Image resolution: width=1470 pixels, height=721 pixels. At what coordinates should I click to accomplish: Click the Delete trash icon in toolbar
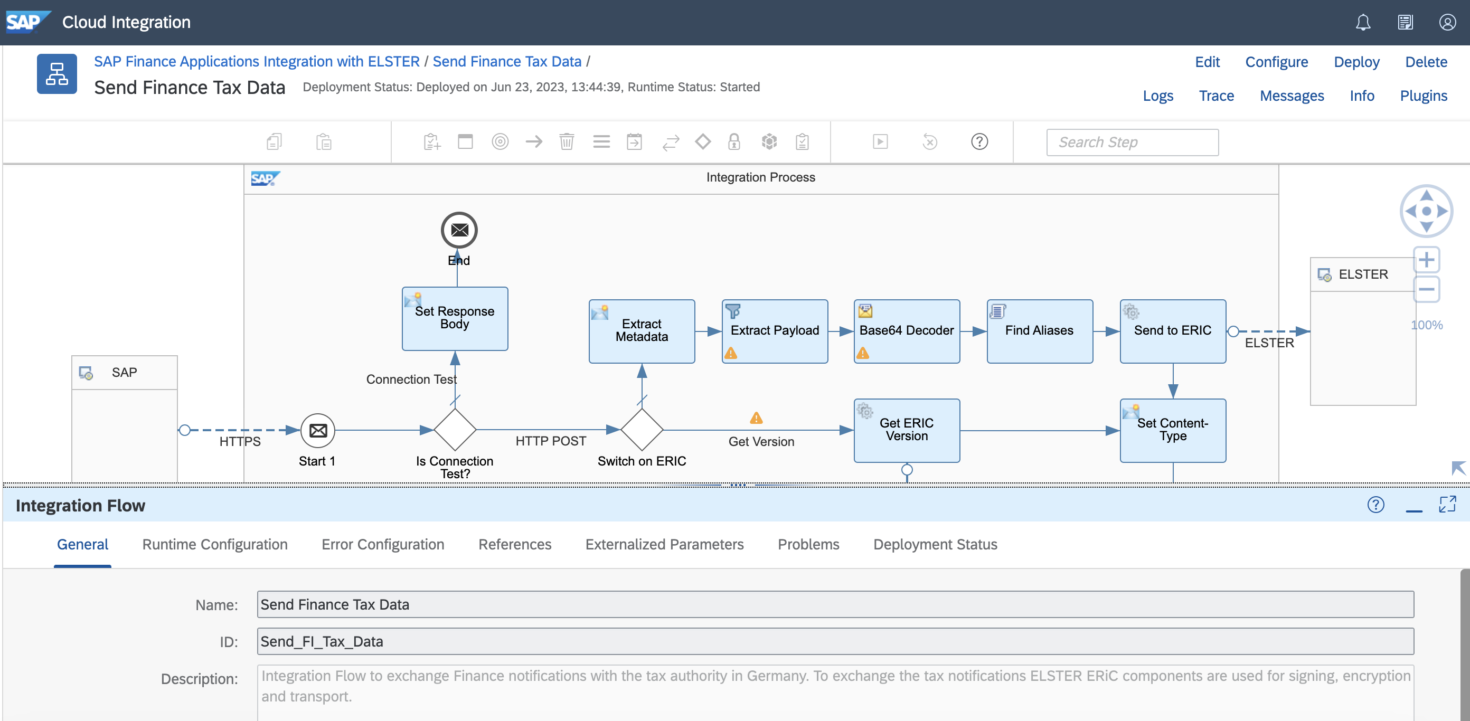pyautogui.click(x=567, y=141)
